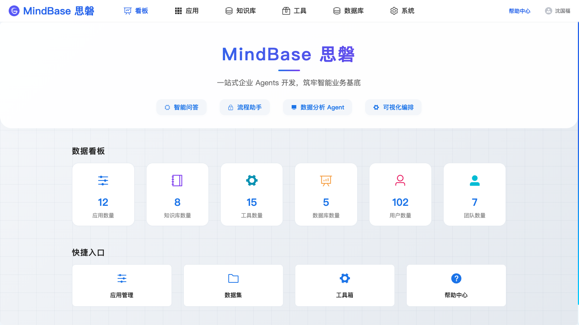Click the toolbox icon beside 工具 in navigation
Screen dimensions: 579x325
click(x=286, y=11)
